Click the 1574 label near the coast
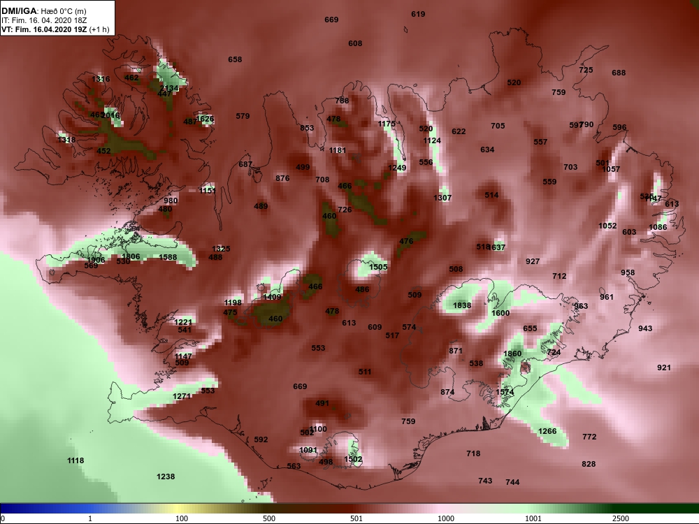This screenshot has width=699, height=524. tap(505, 393)
